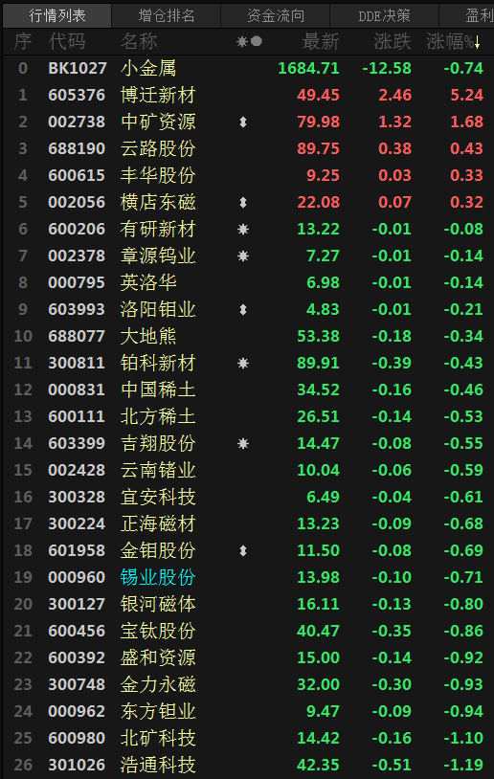
Task: Open the DDE决策 tab
Action: [384, 15]
